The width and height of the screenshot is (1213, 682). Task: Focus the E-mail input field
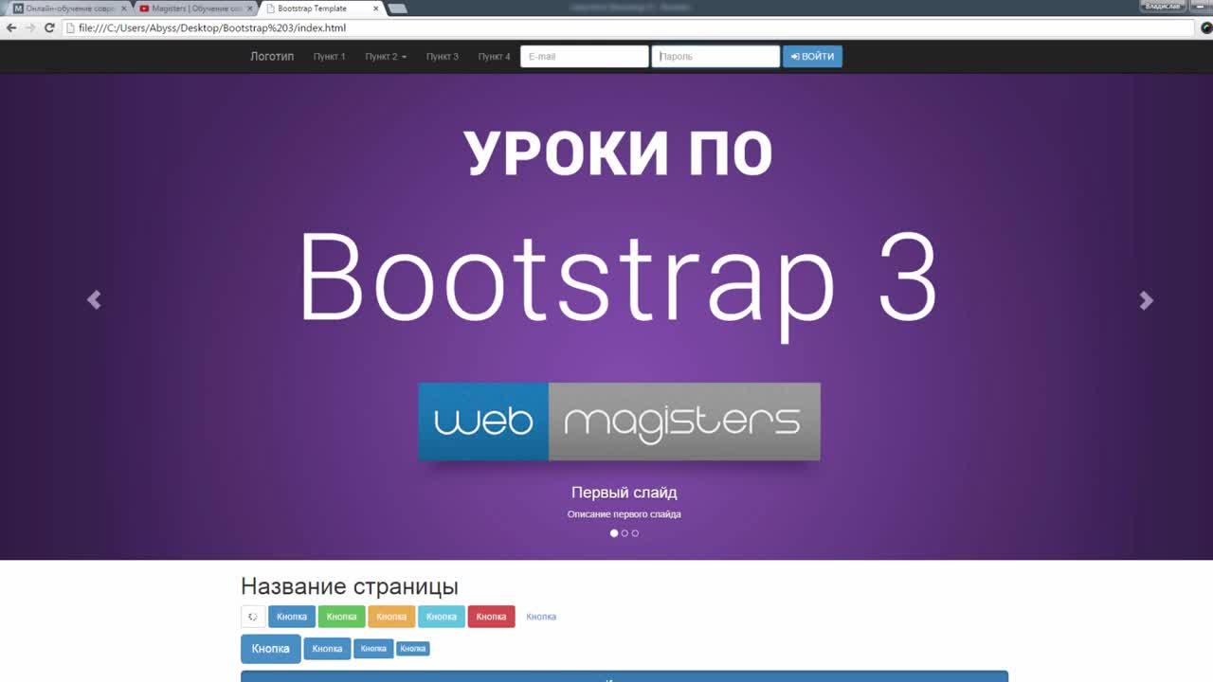(585, 57)
